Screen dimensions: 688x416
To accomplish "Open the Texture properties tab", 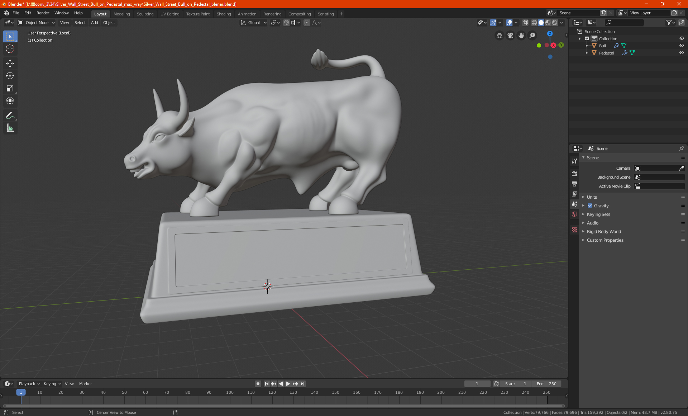I will (x=574, y=230).
